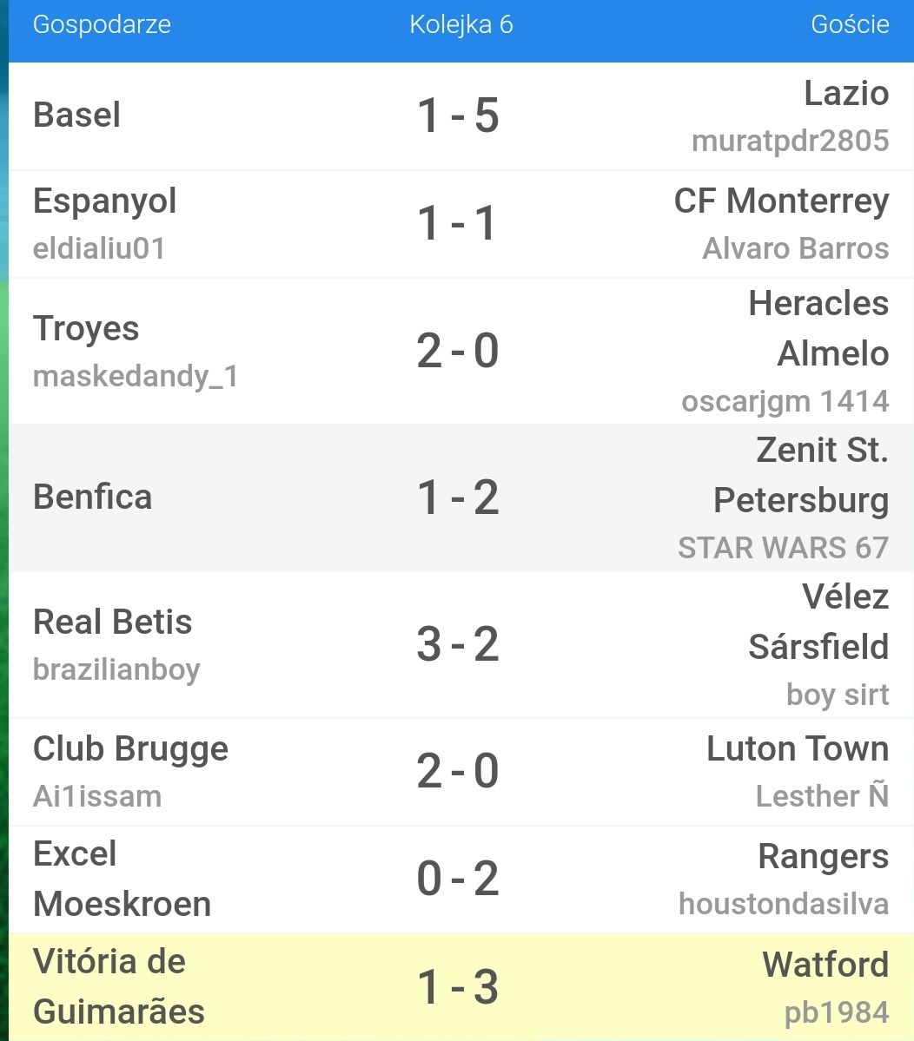The height and width of the screenshot is (1041, 914).
Task: Open the Benfica vs Zenit 1-2 result
Action: coord(461,498)
